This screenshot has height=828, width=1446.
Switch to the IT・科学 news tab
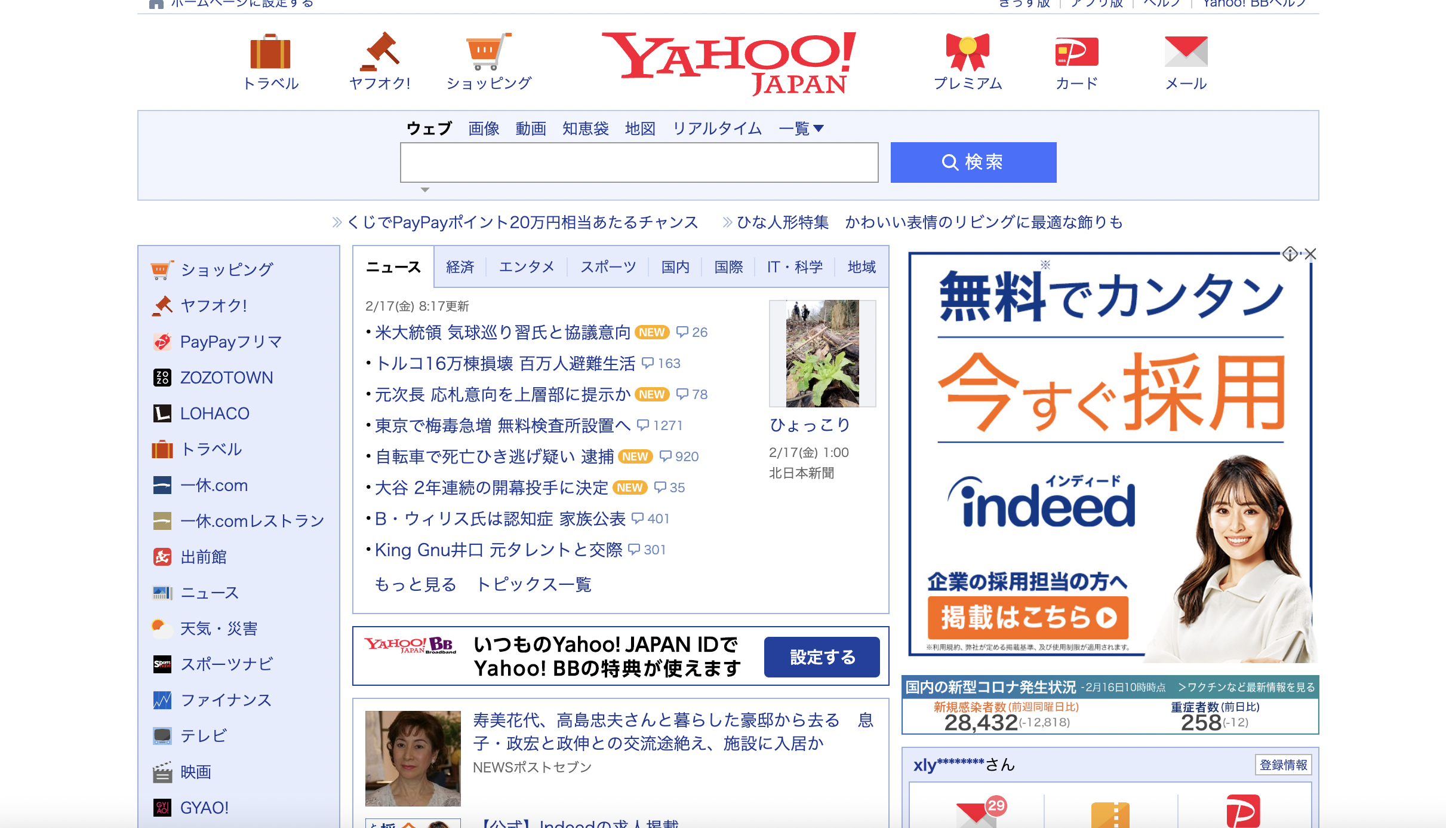tap(795, 266)
